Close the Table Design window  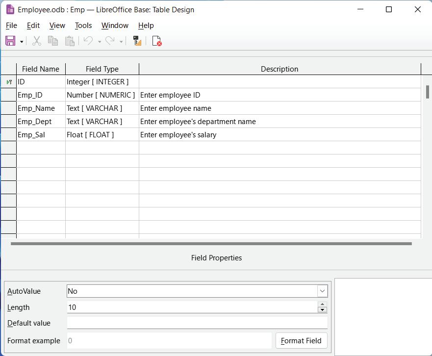pos(418,9)
